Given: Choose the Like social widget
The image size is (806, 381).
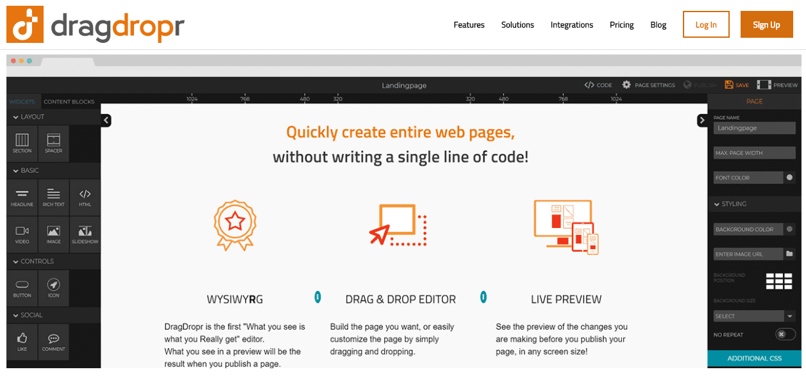Looking at the screenshot, I should point(22,342).
